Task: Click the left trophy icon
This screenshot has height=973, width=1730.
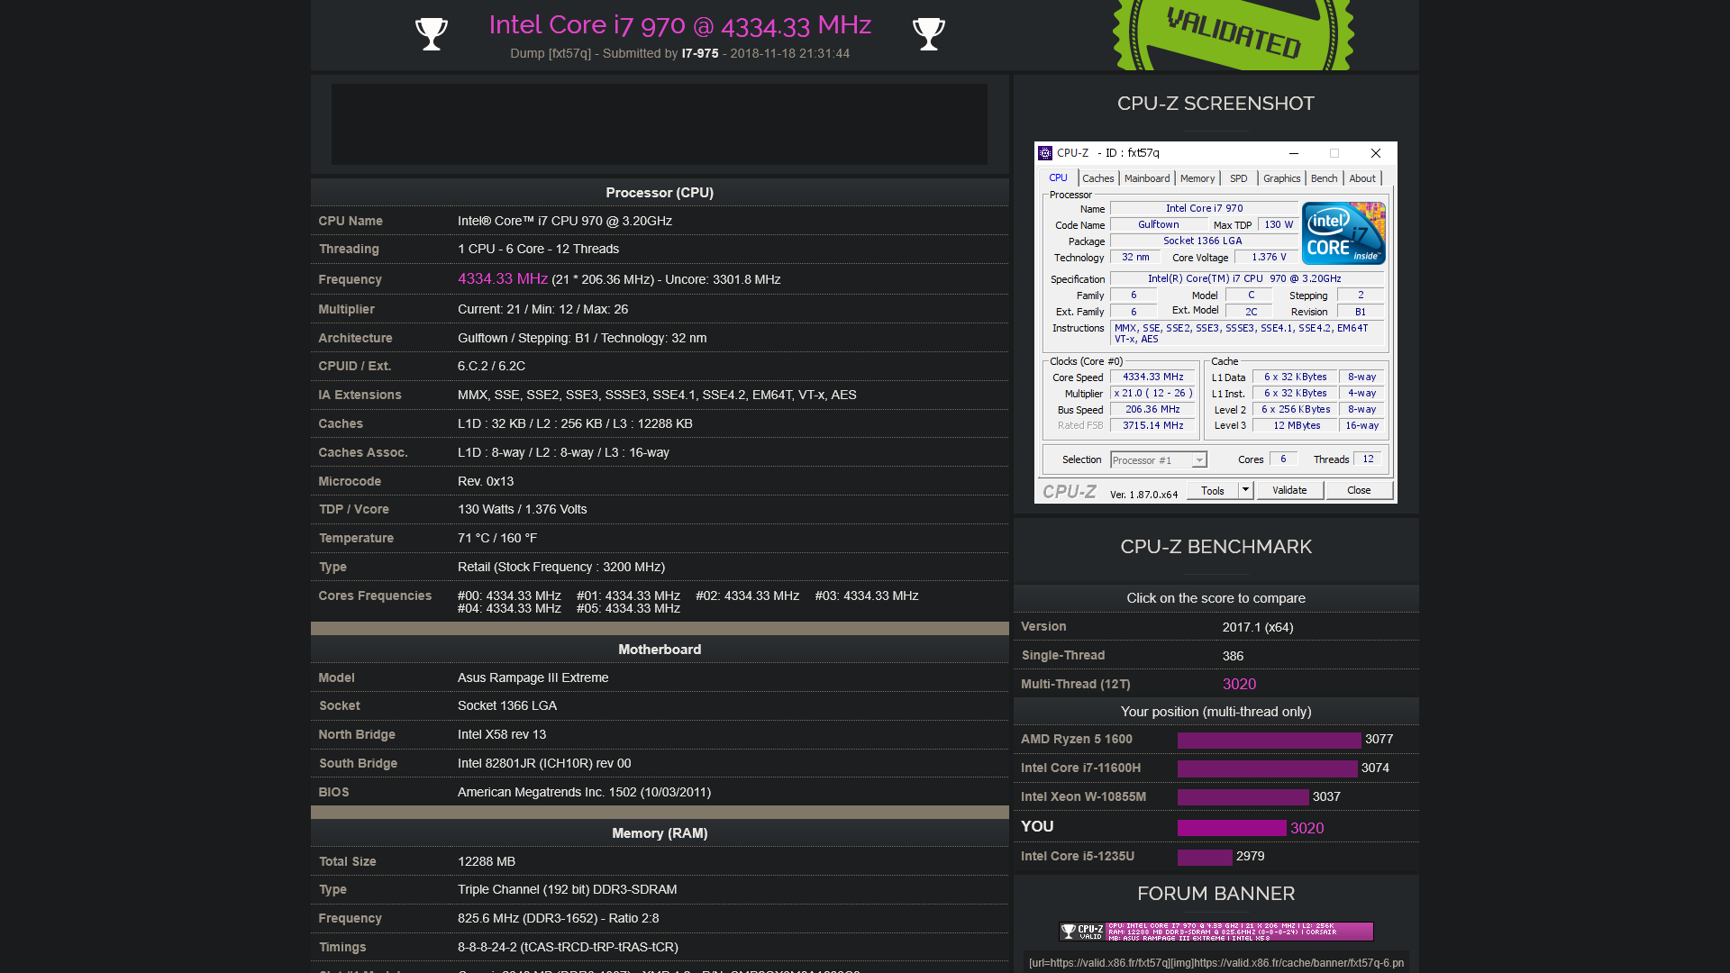Action: click(432, 34)
